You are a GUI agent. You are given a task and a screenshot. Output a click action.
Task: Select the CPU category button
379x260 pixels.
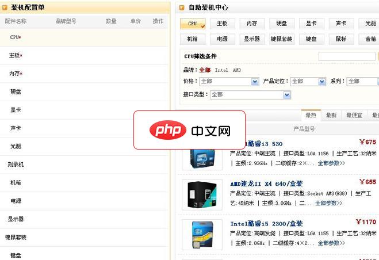pos(193,24)
